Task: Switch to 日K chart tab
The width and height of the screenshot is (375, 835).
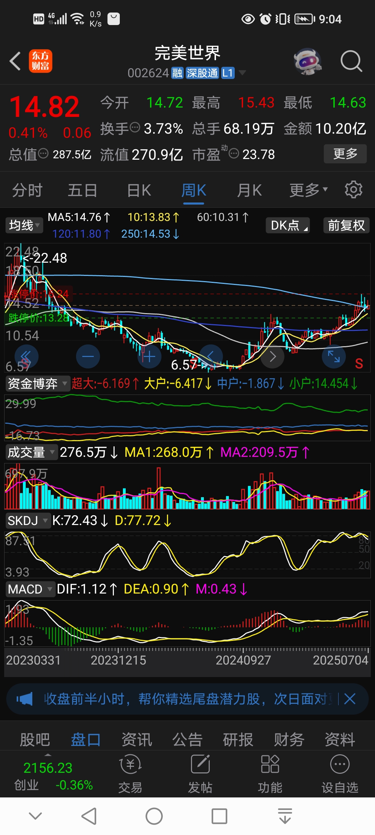Action: (x=139, y=190)
